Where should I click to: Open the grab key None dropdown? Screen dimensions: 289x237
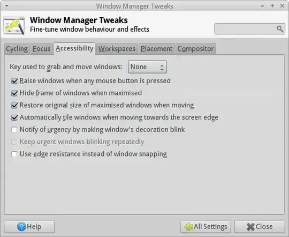147,67
